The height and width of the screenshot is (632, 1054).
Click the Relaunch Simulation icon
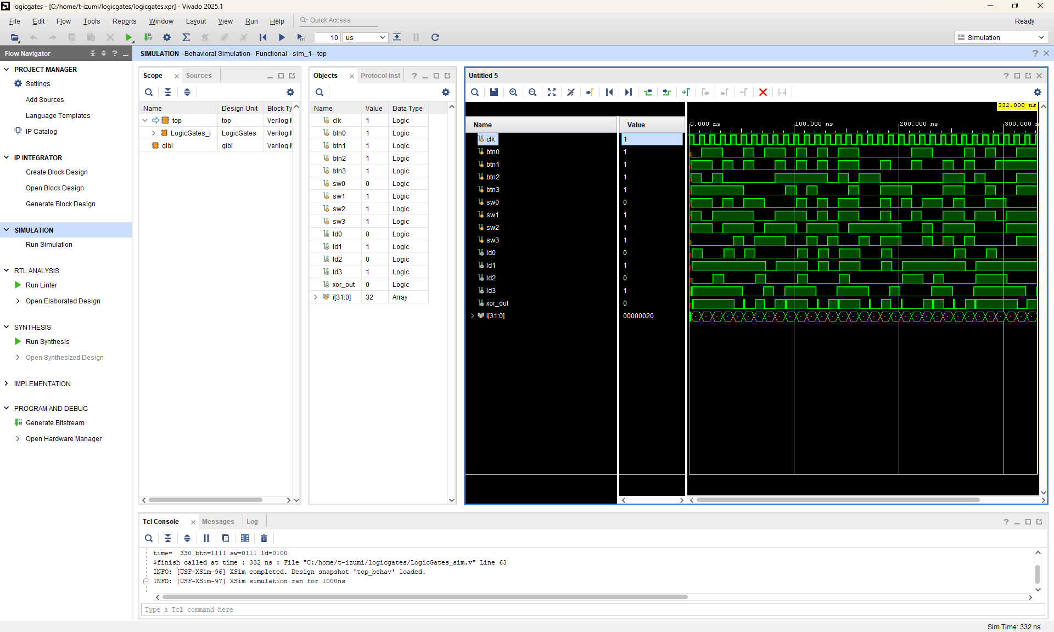pos(435,37)
